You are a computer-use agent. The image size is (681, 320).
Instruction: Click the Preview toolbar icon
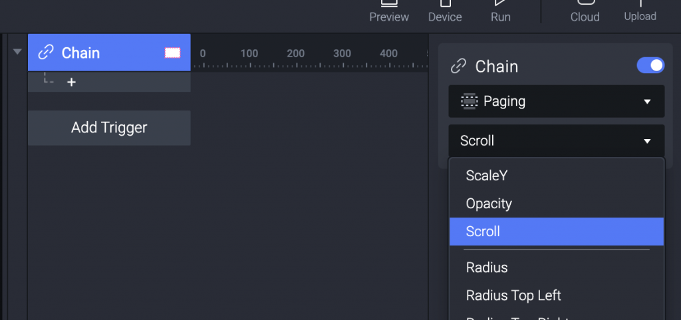point(389,3)
